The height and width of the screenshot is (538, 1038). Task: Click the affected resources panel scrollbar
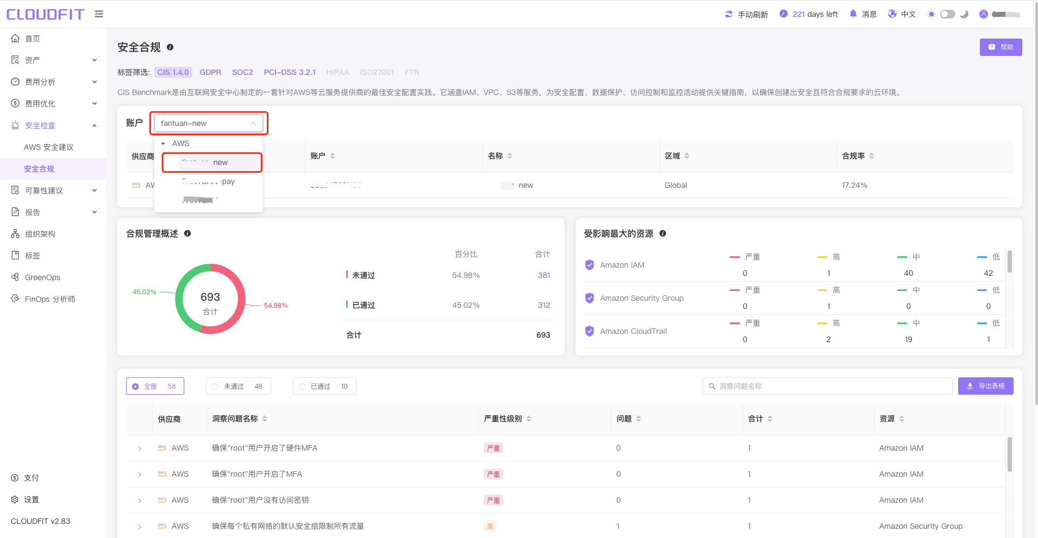click(1009, 261)
